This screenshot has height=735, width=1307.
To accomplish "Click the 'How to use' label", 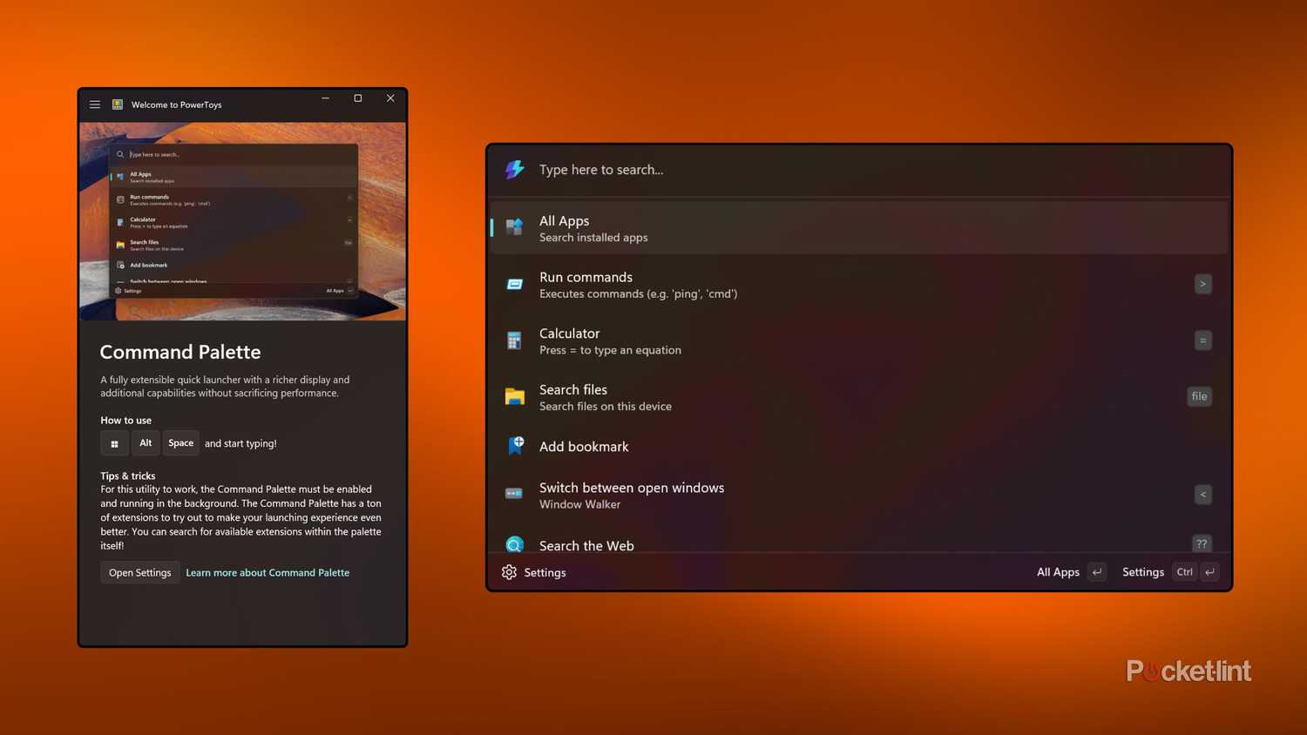I will coord(125,420).
